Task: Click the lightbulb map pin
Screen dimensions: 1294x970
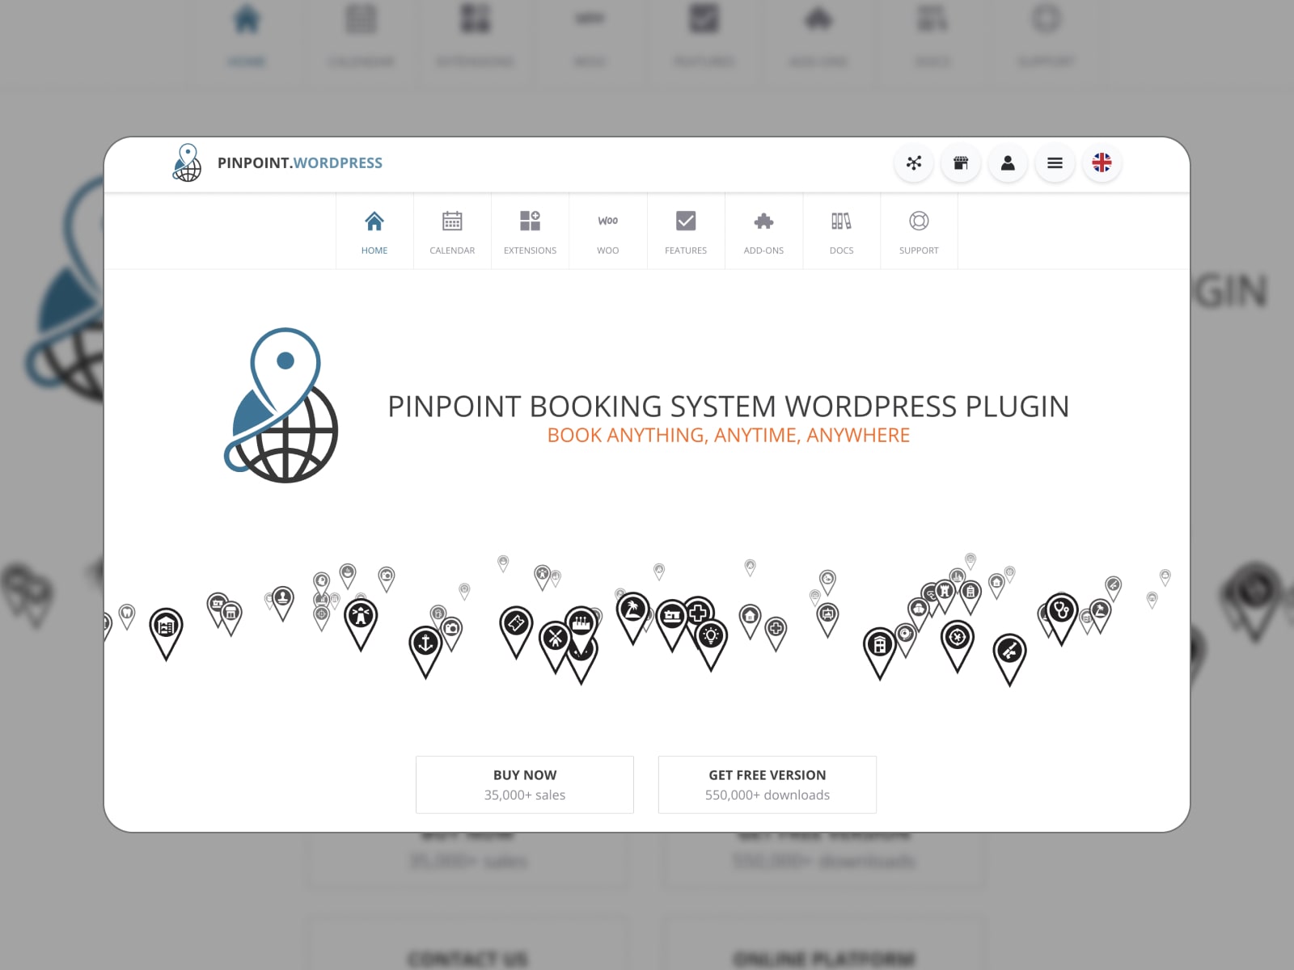Action: pyautogui.click(x=711, y=643)
